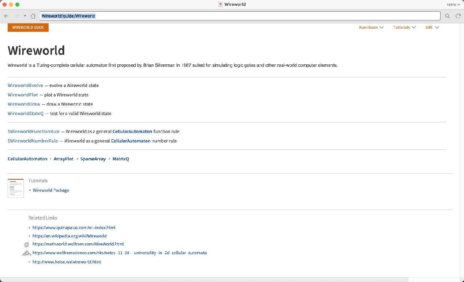Screen dimensions: 464x282
Task: Click the horizontal scrollbar at bottom
Action: [205, 279]
